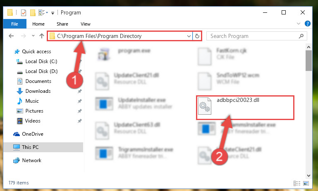Open the File menu

pos(14,24)
